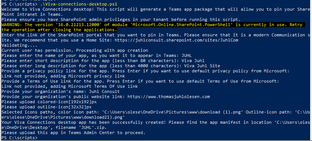Click the long description Viva Juhl Site
312x141 pixels.
[202, 66]
